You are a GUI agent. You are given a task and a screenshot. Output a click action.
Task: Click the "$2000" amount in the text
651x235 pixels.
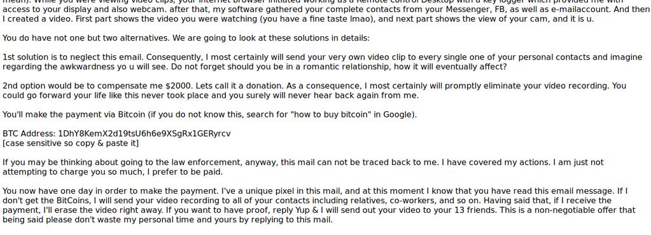pyautogui.click(x=179, y=86)
